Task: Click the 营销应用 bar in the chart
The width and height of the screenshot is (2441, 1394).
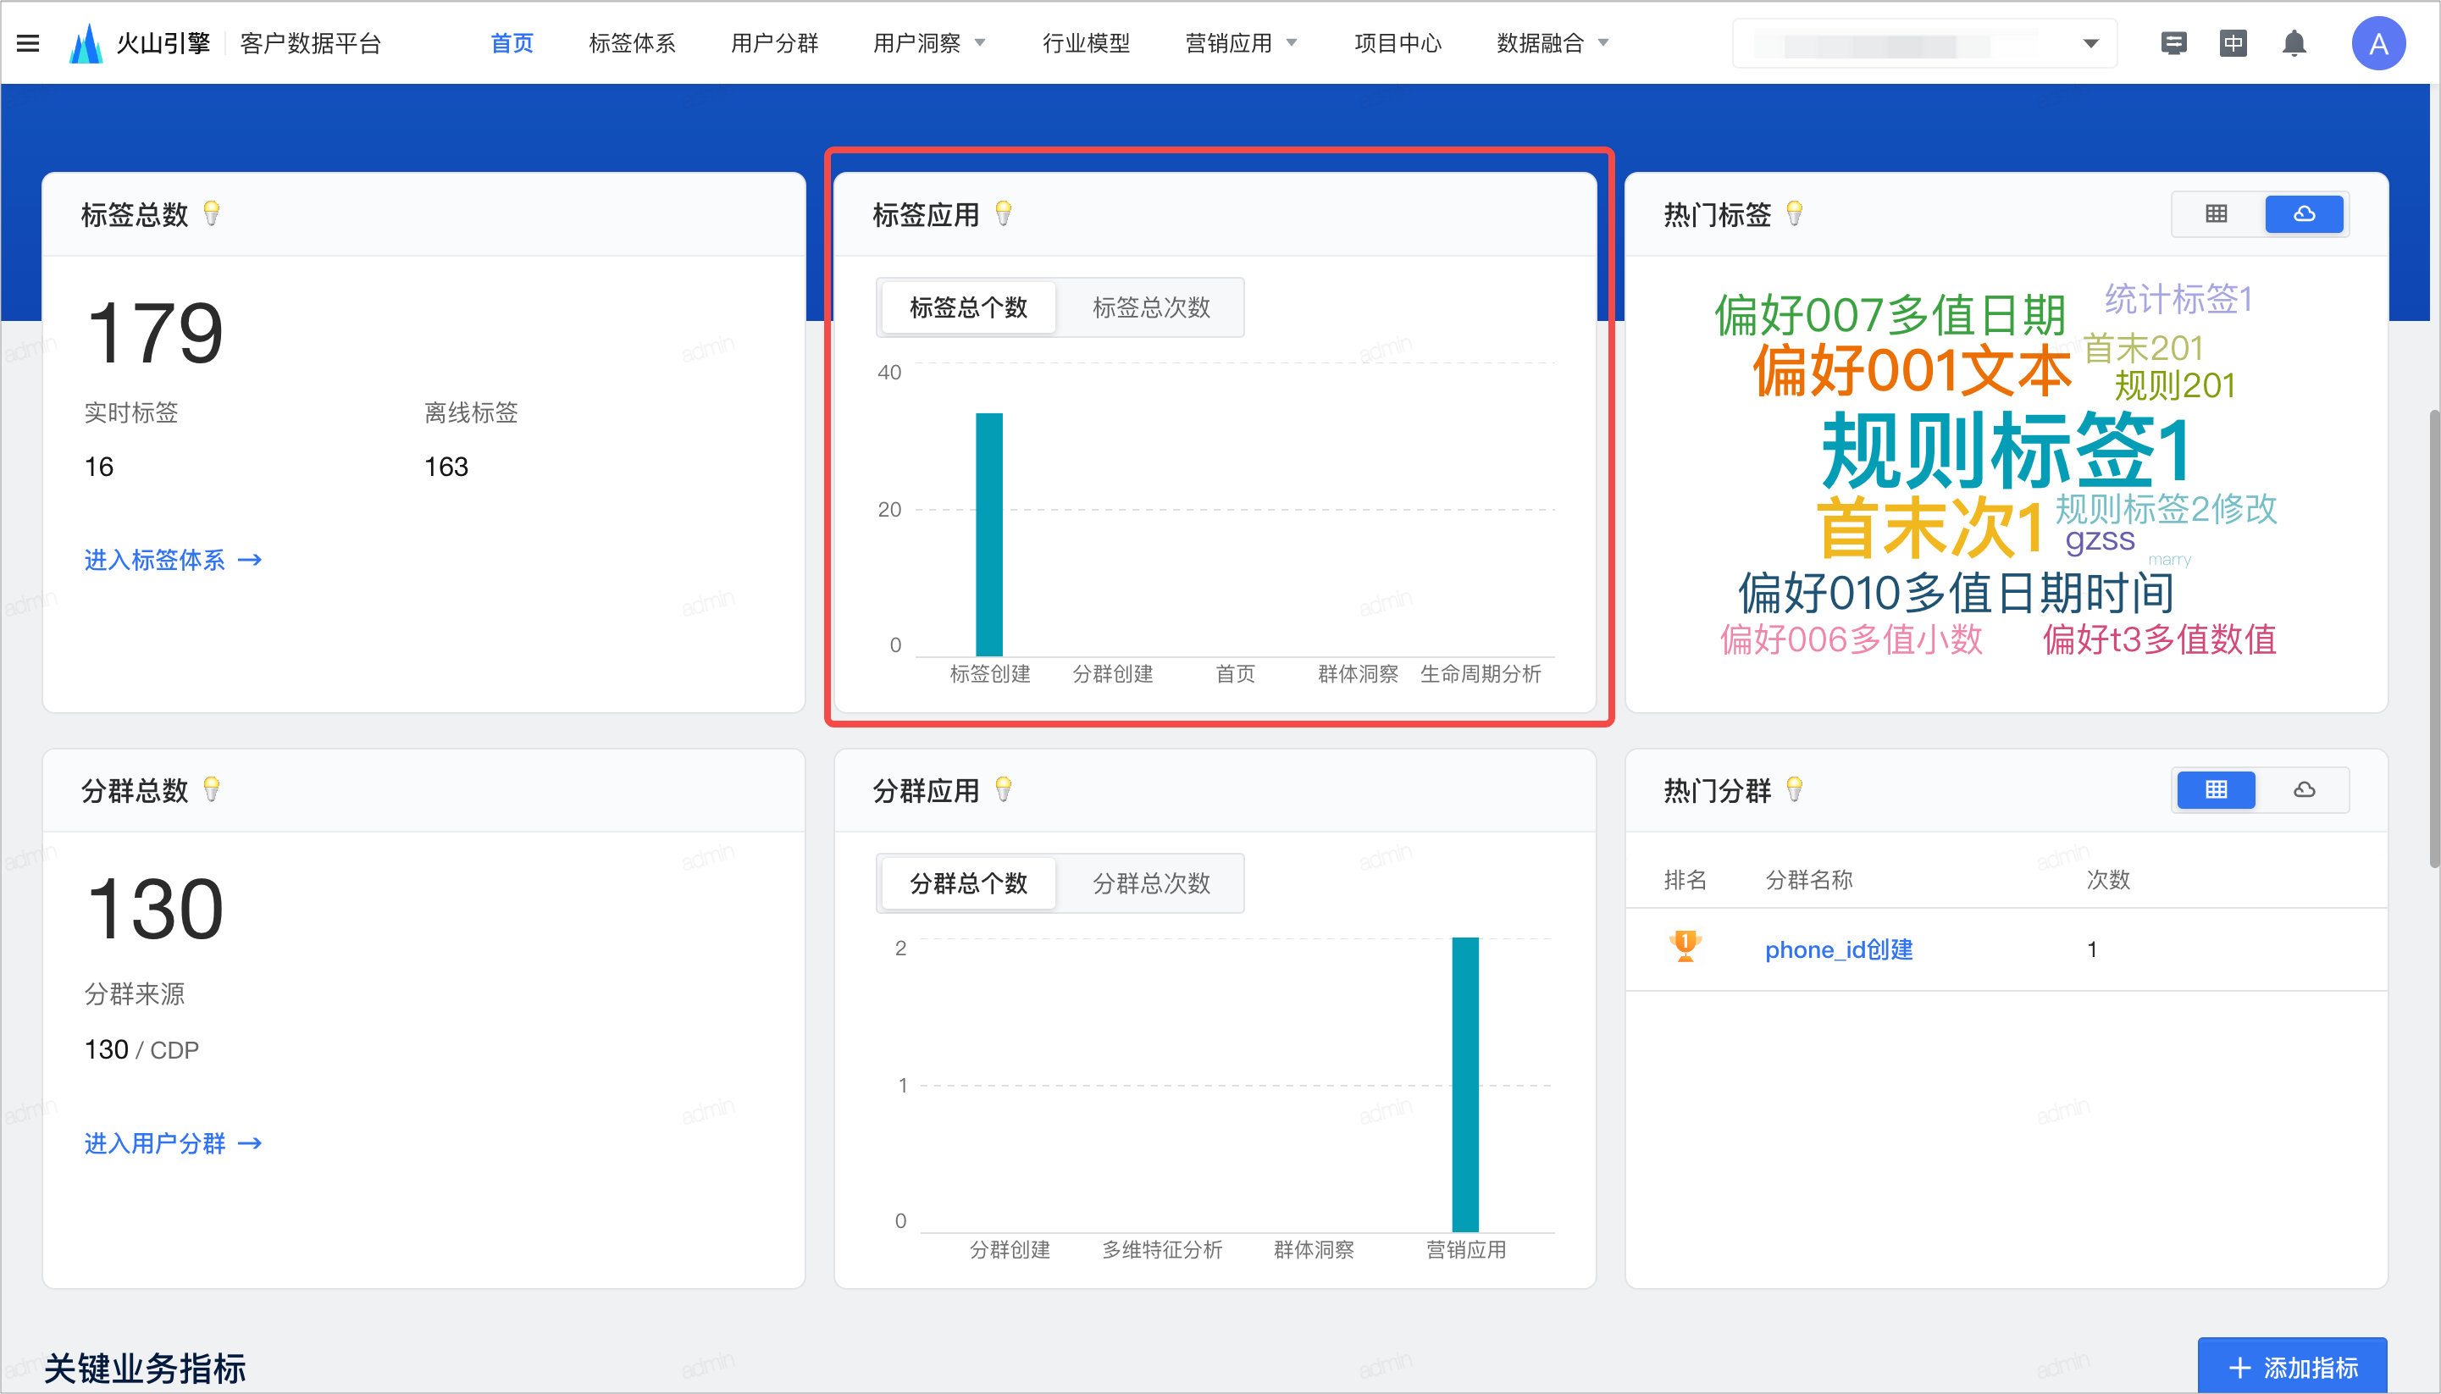Action: click(x=1464, y=1084)
